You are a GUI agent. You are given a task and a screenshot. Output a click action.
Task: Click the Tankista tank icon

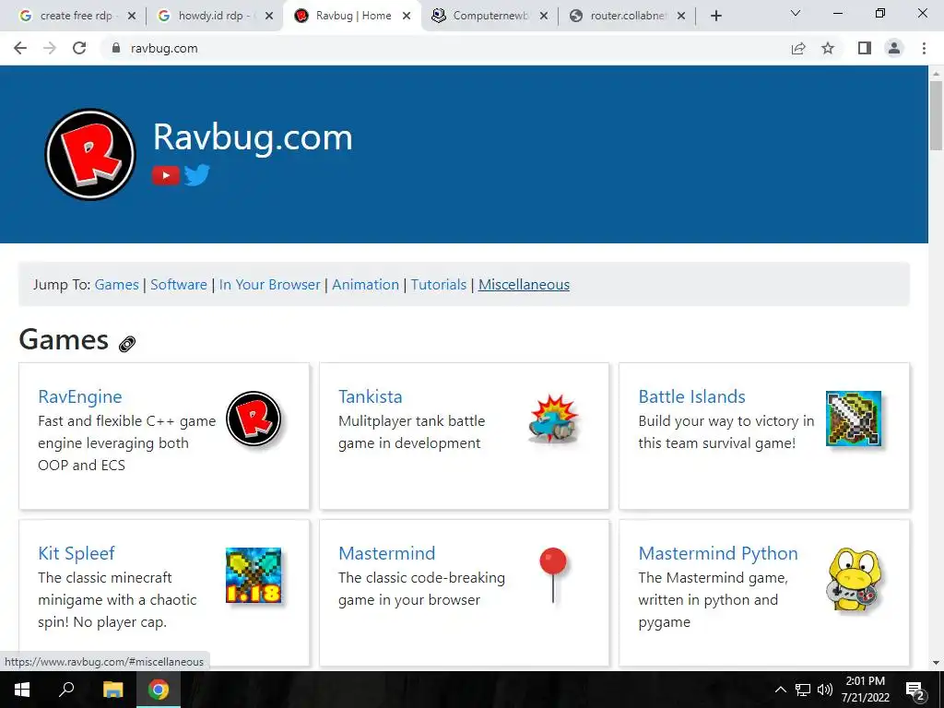[553, 419]
